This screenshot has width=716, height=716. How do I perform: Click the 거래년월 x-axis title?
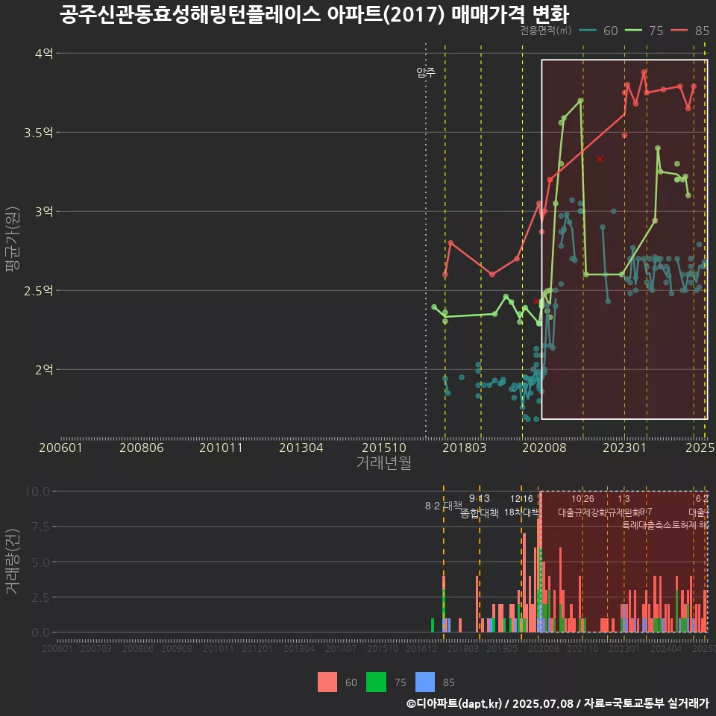(x=384, y=462)
